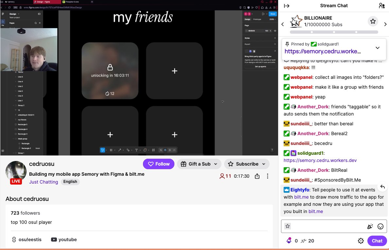Go to next goal with right arrow
The image size is (389, 250).
[x=385, y=24]
